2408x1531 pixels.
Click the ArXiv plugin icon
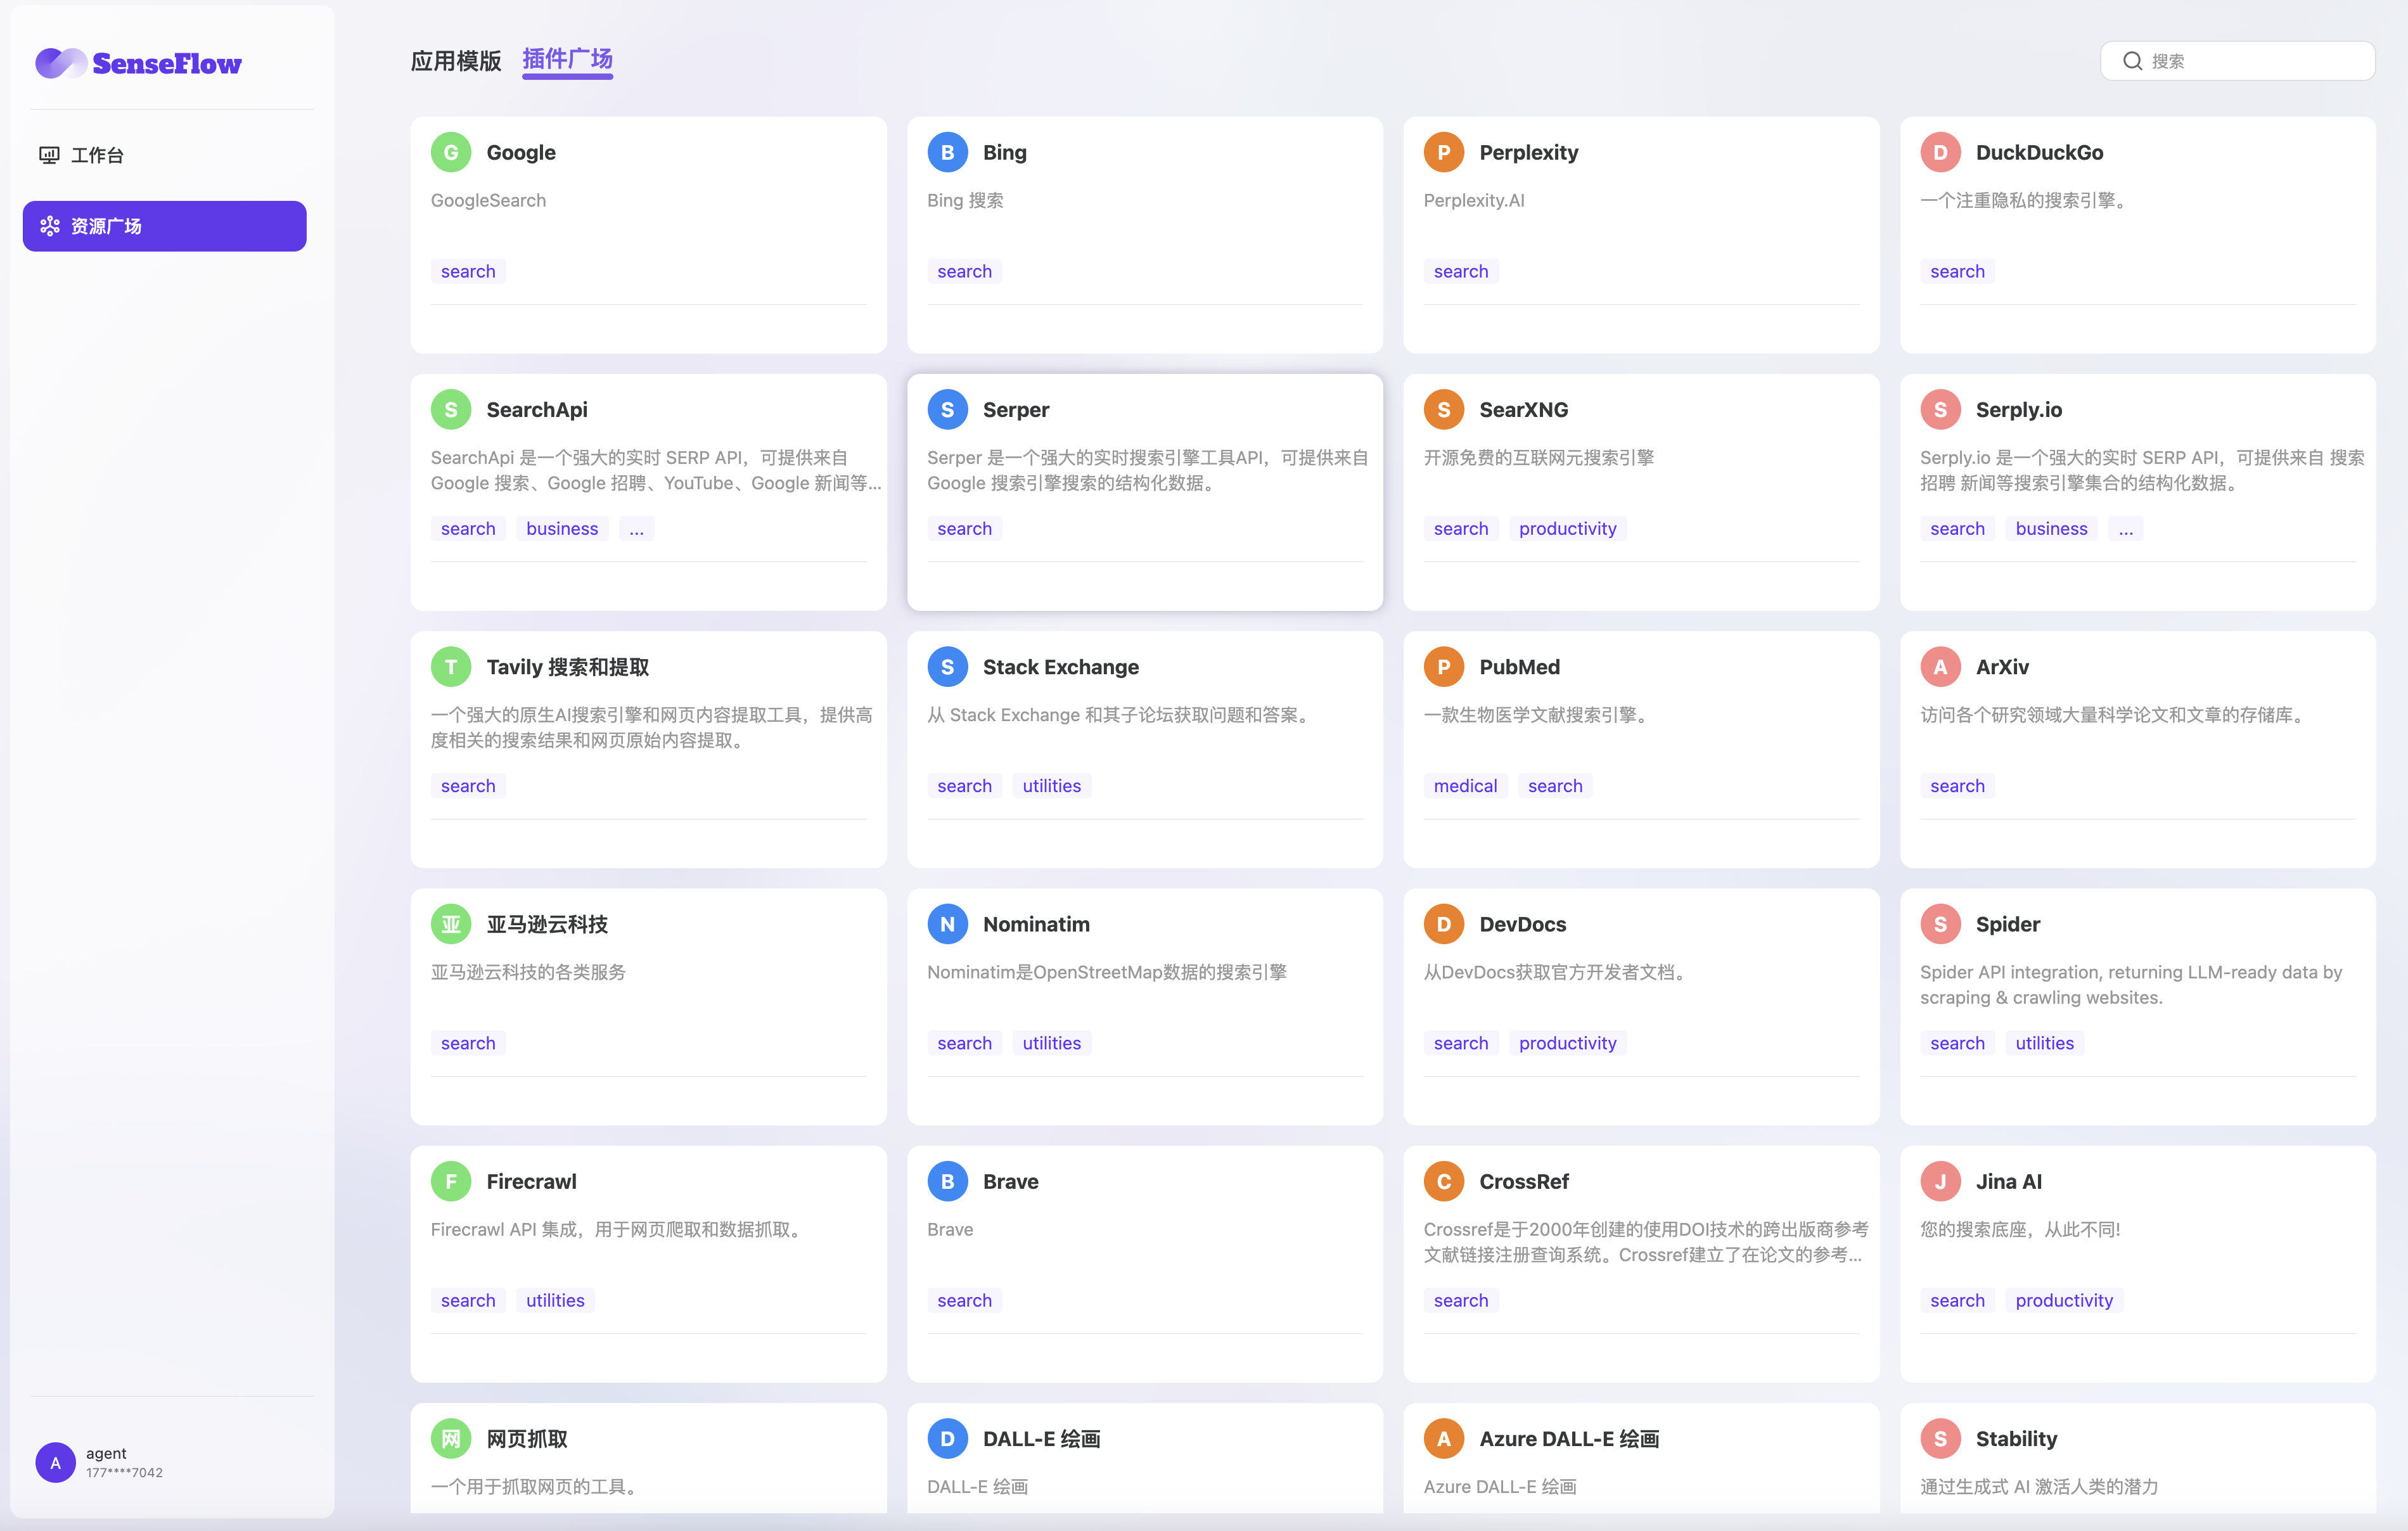[1940, 667]
